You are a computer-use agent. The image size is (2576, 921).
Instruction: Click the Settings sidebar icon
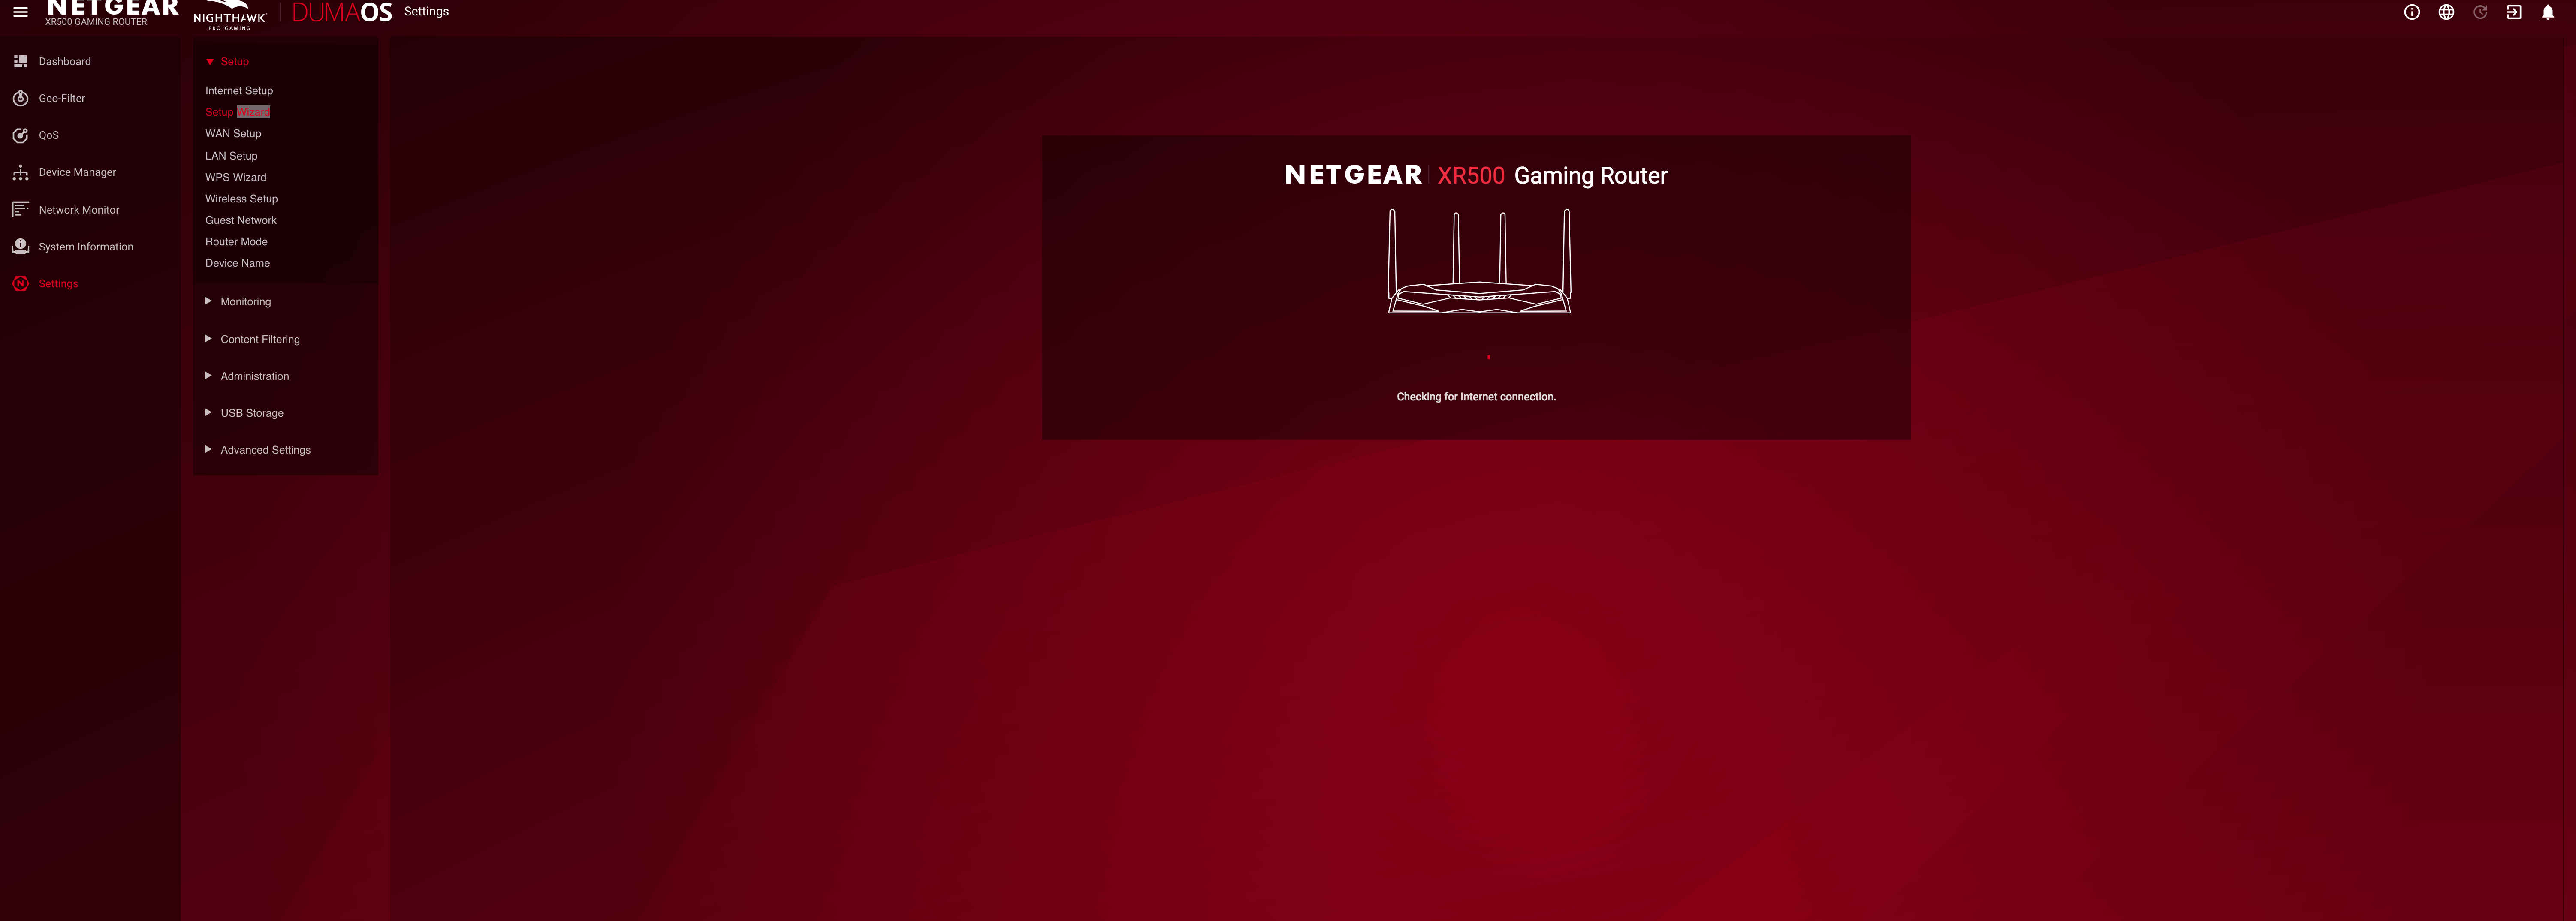click(x=20, y=283)
